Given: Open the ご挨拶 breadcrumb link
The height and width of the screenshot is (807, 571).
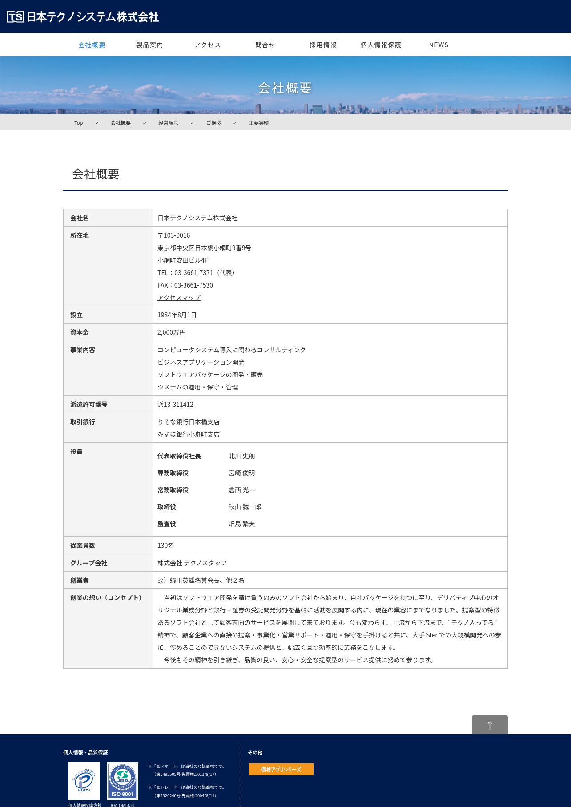Looking at the screenshot, I should 213,123.
